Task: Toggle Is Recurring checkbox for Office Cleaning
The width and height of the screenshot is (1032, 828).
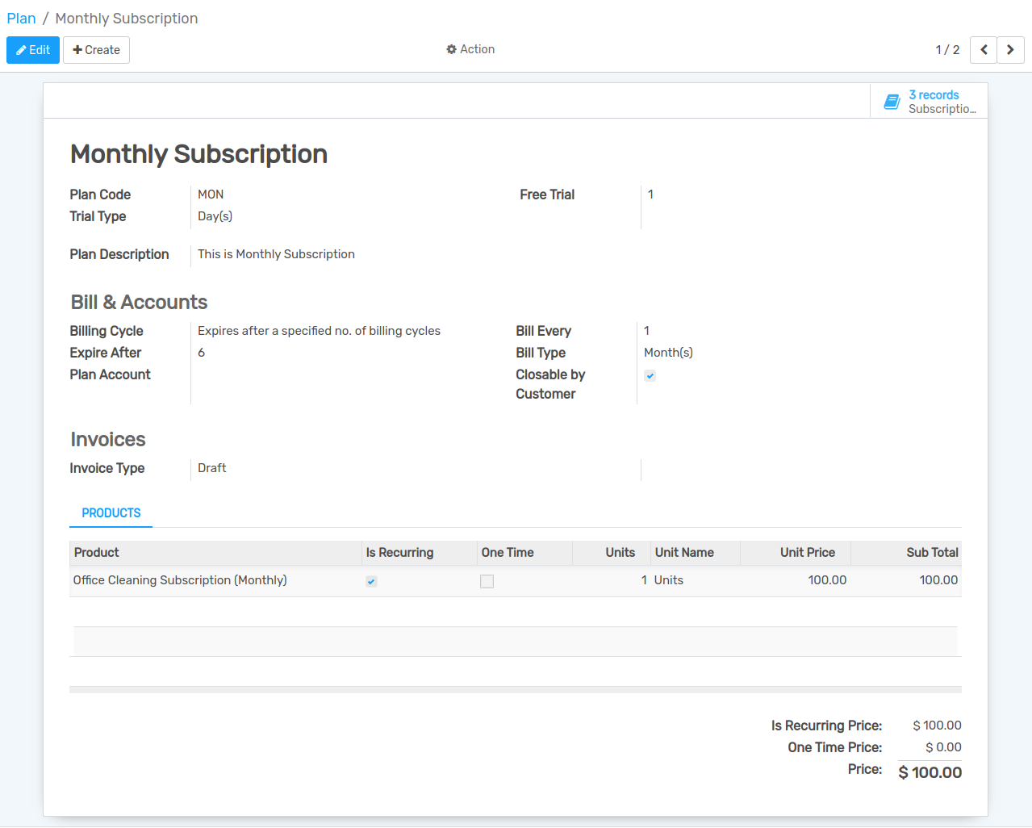Action: pyautogui.click(x=371, y=581)
